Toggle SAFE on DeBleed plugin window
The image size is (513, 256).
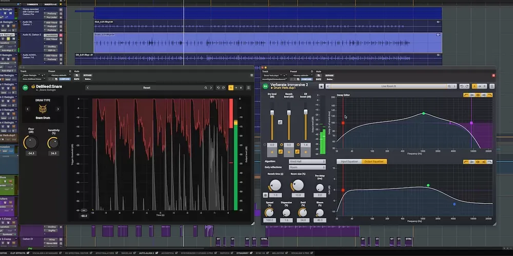tap(76, 79)
